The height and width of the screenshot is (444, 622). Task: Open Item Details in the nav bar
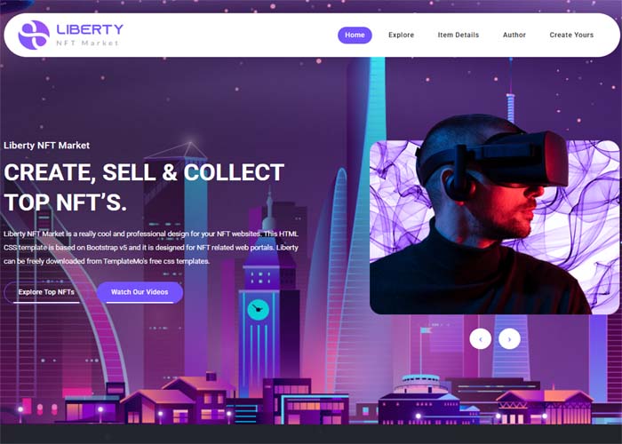pyautogui.click(x=459, y=35)
